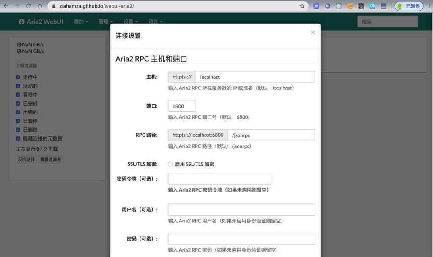Open the orange square extension icon

(x=350, y=6)
